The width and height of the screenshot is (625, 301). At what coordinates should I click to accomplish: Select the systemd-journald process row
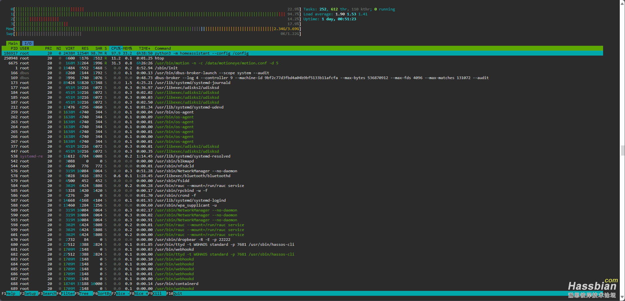coord(302,83)
